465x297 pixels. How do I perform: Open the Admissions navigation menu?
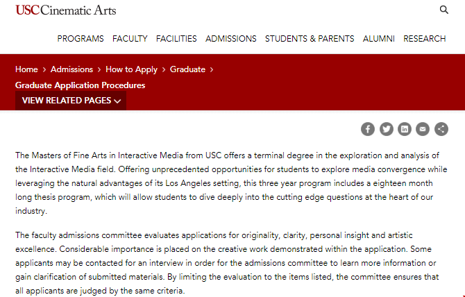click(x=231, y=39)
